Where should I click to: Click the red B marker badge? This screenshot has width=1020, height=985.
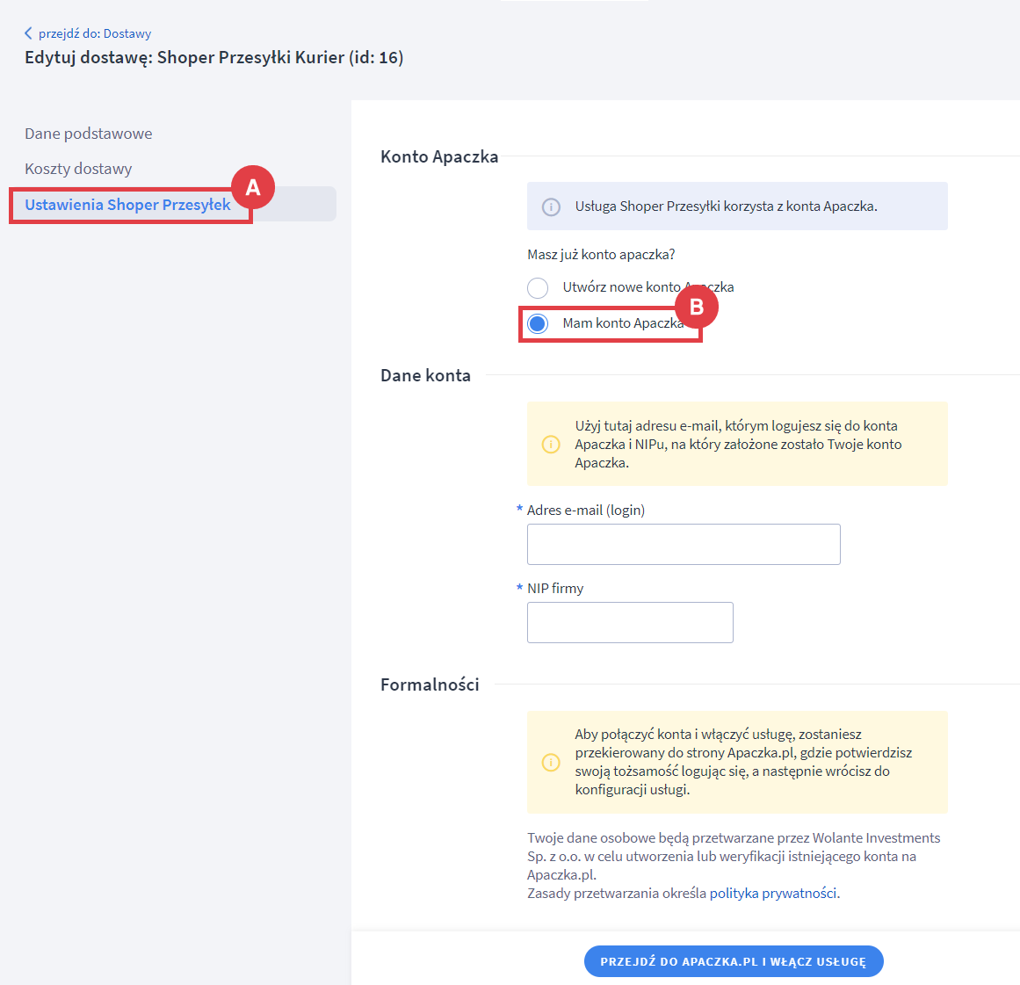coord(697,308)
